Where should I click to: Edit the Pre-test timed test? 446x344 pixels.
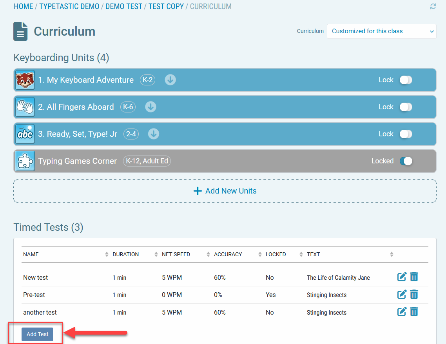tap(402, 294)
